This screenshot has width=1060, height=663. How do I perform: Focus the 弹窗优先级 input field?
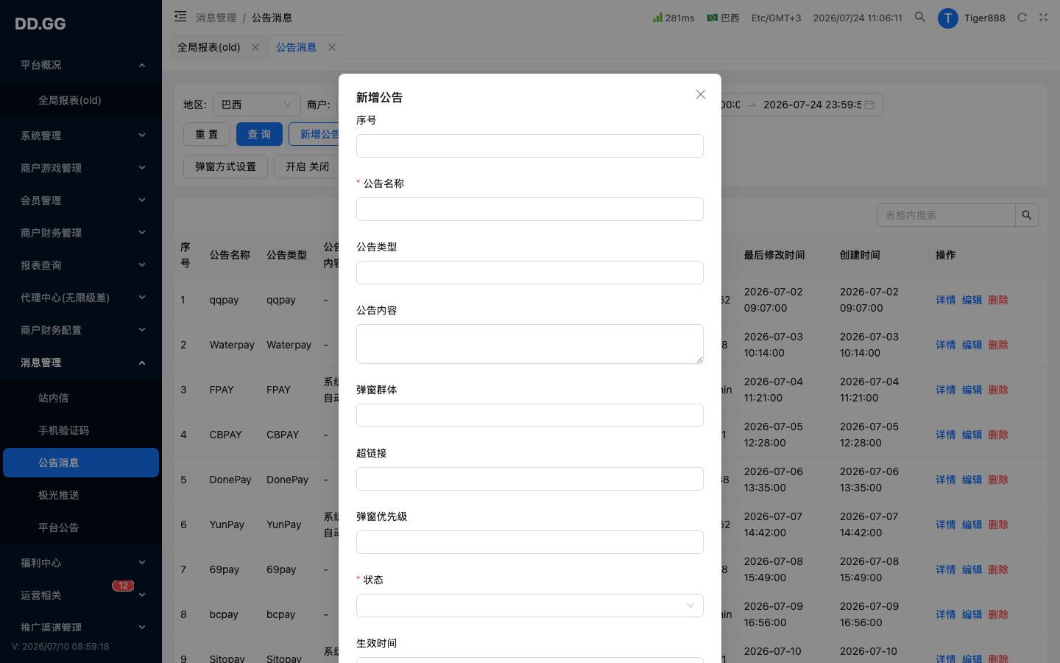click(530, 542)
